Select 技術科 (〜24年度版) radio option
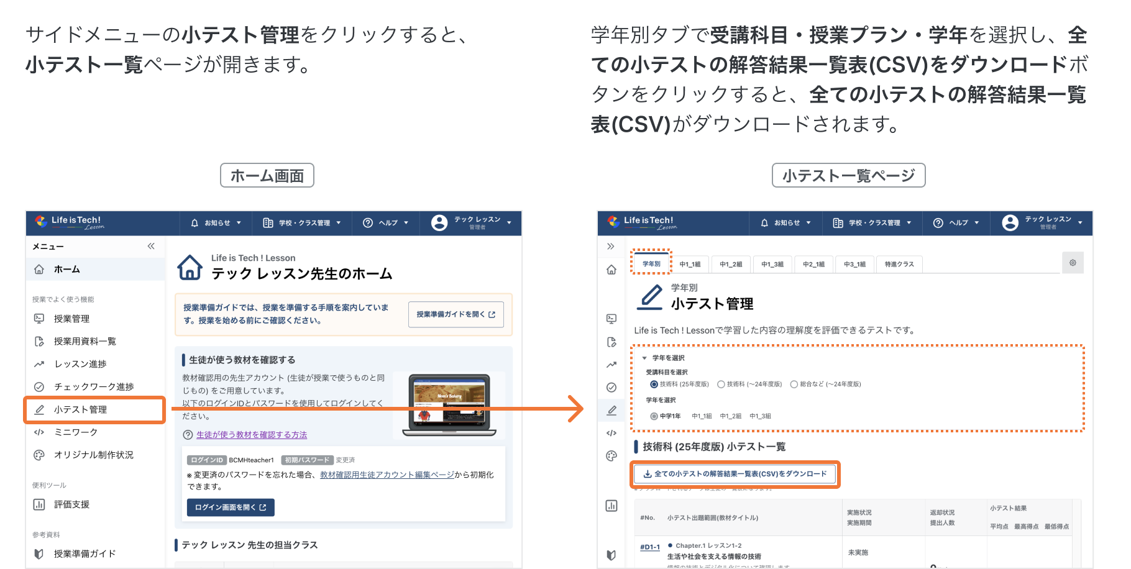1131x569 pixels. coord(721,385)
